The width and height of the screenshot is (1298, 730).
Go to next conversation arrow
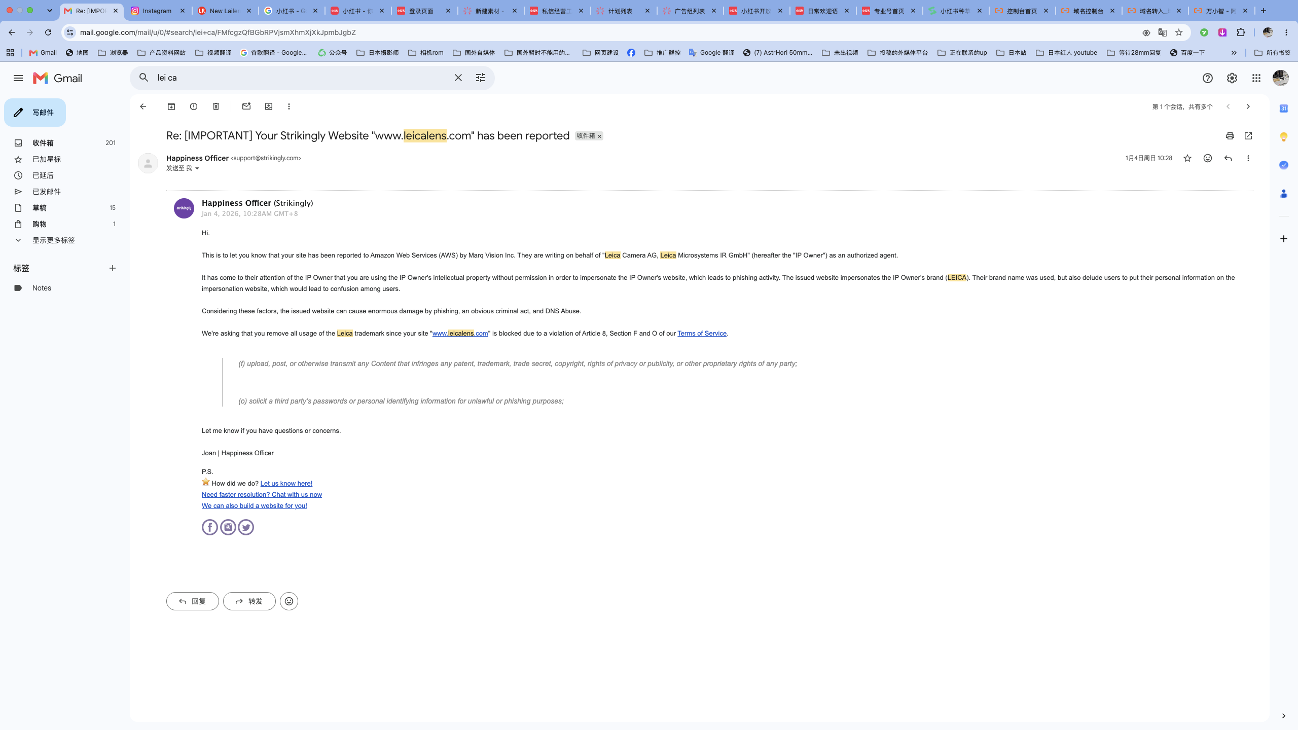pyautogui.click(x=1248, y=106)
